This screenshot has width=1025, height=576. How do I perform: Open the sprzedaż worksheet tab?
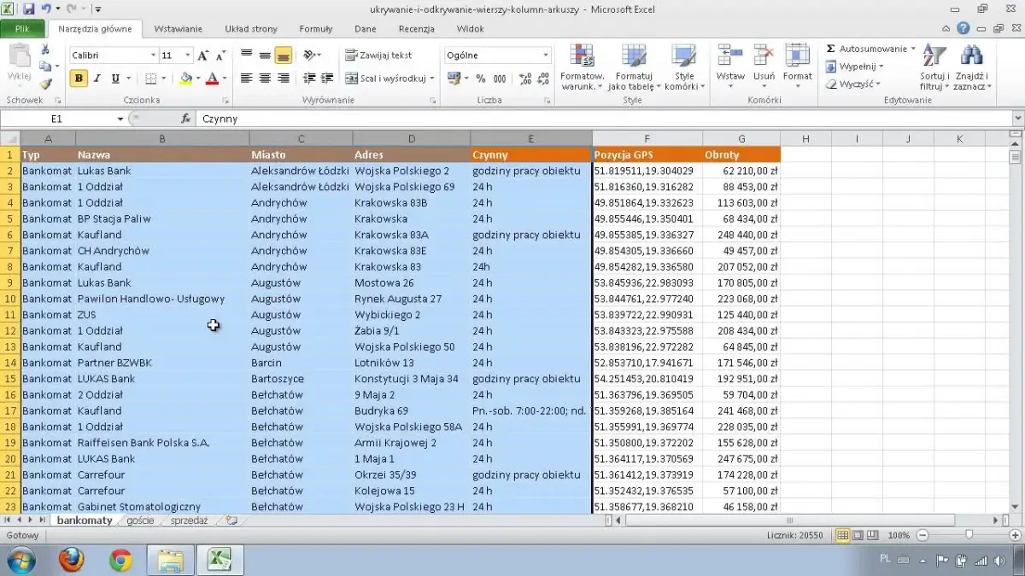(x=189, y=520)
